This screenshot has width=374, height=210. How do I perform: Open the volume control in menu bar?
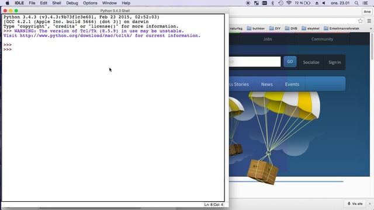tap(324, 3)
